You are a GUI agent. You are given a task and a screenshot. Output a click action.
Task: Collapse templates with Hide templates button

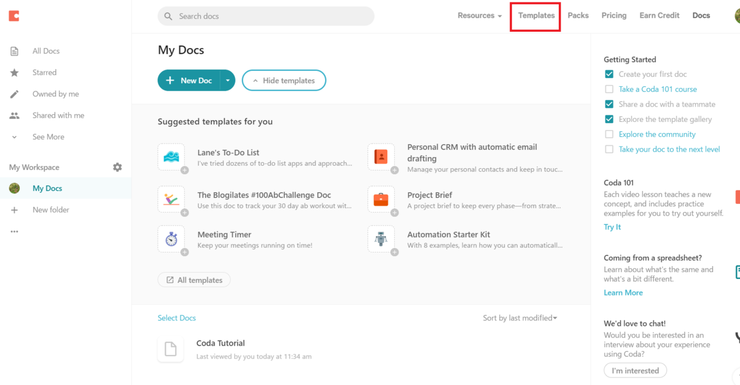tap(284, 81)
